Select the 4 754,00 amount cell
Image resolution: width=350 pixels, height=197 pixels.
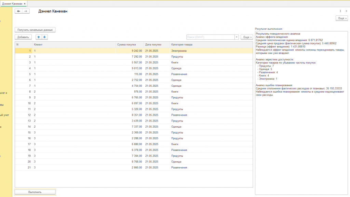[130, 86]
